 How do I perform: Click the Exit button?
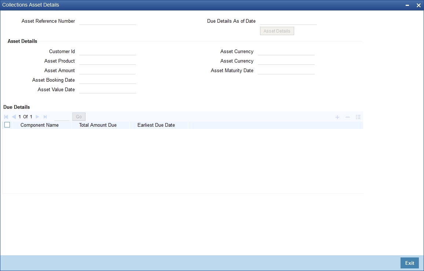(x=409, y=263)
